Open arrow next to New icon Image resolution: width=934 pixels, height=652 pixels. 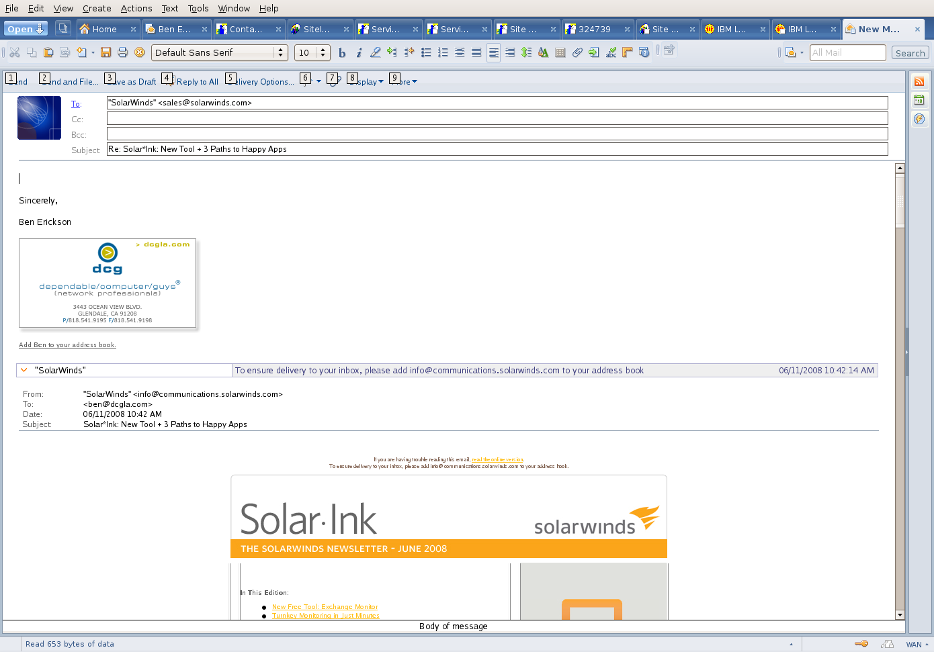click(93, 52)
